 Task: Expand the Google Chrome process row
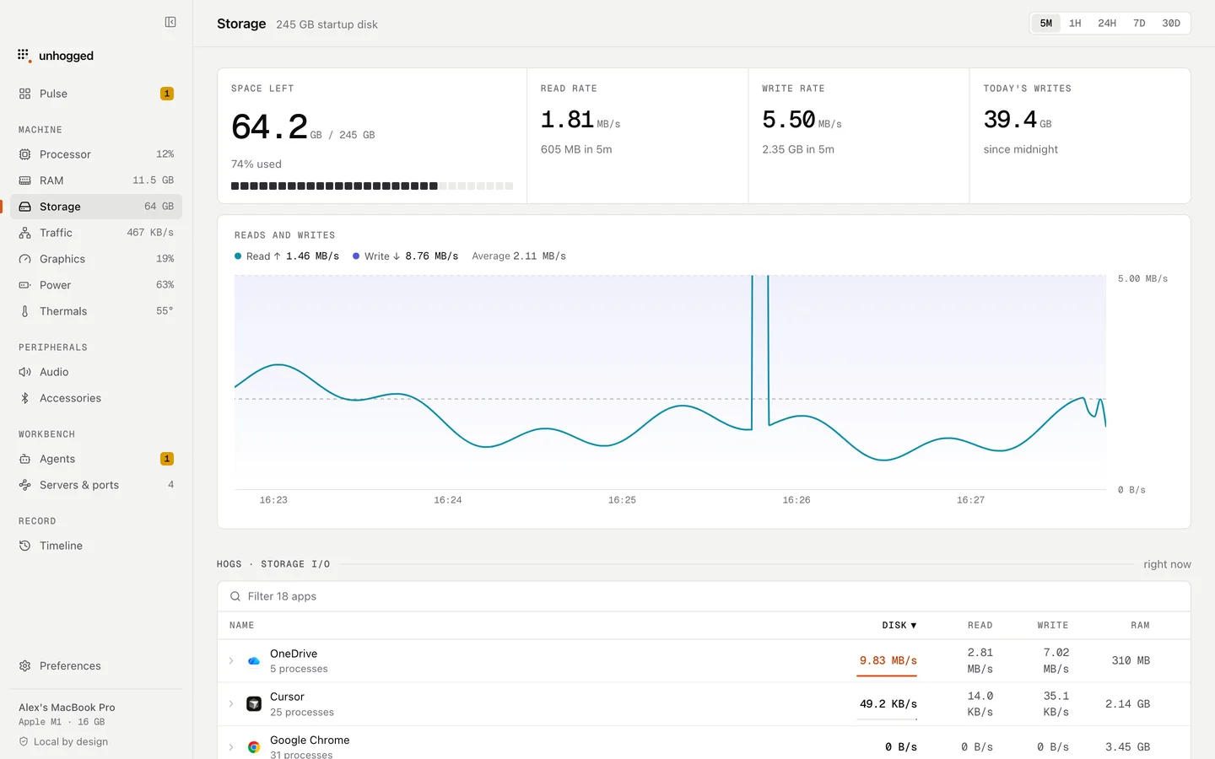click(231, 747)
